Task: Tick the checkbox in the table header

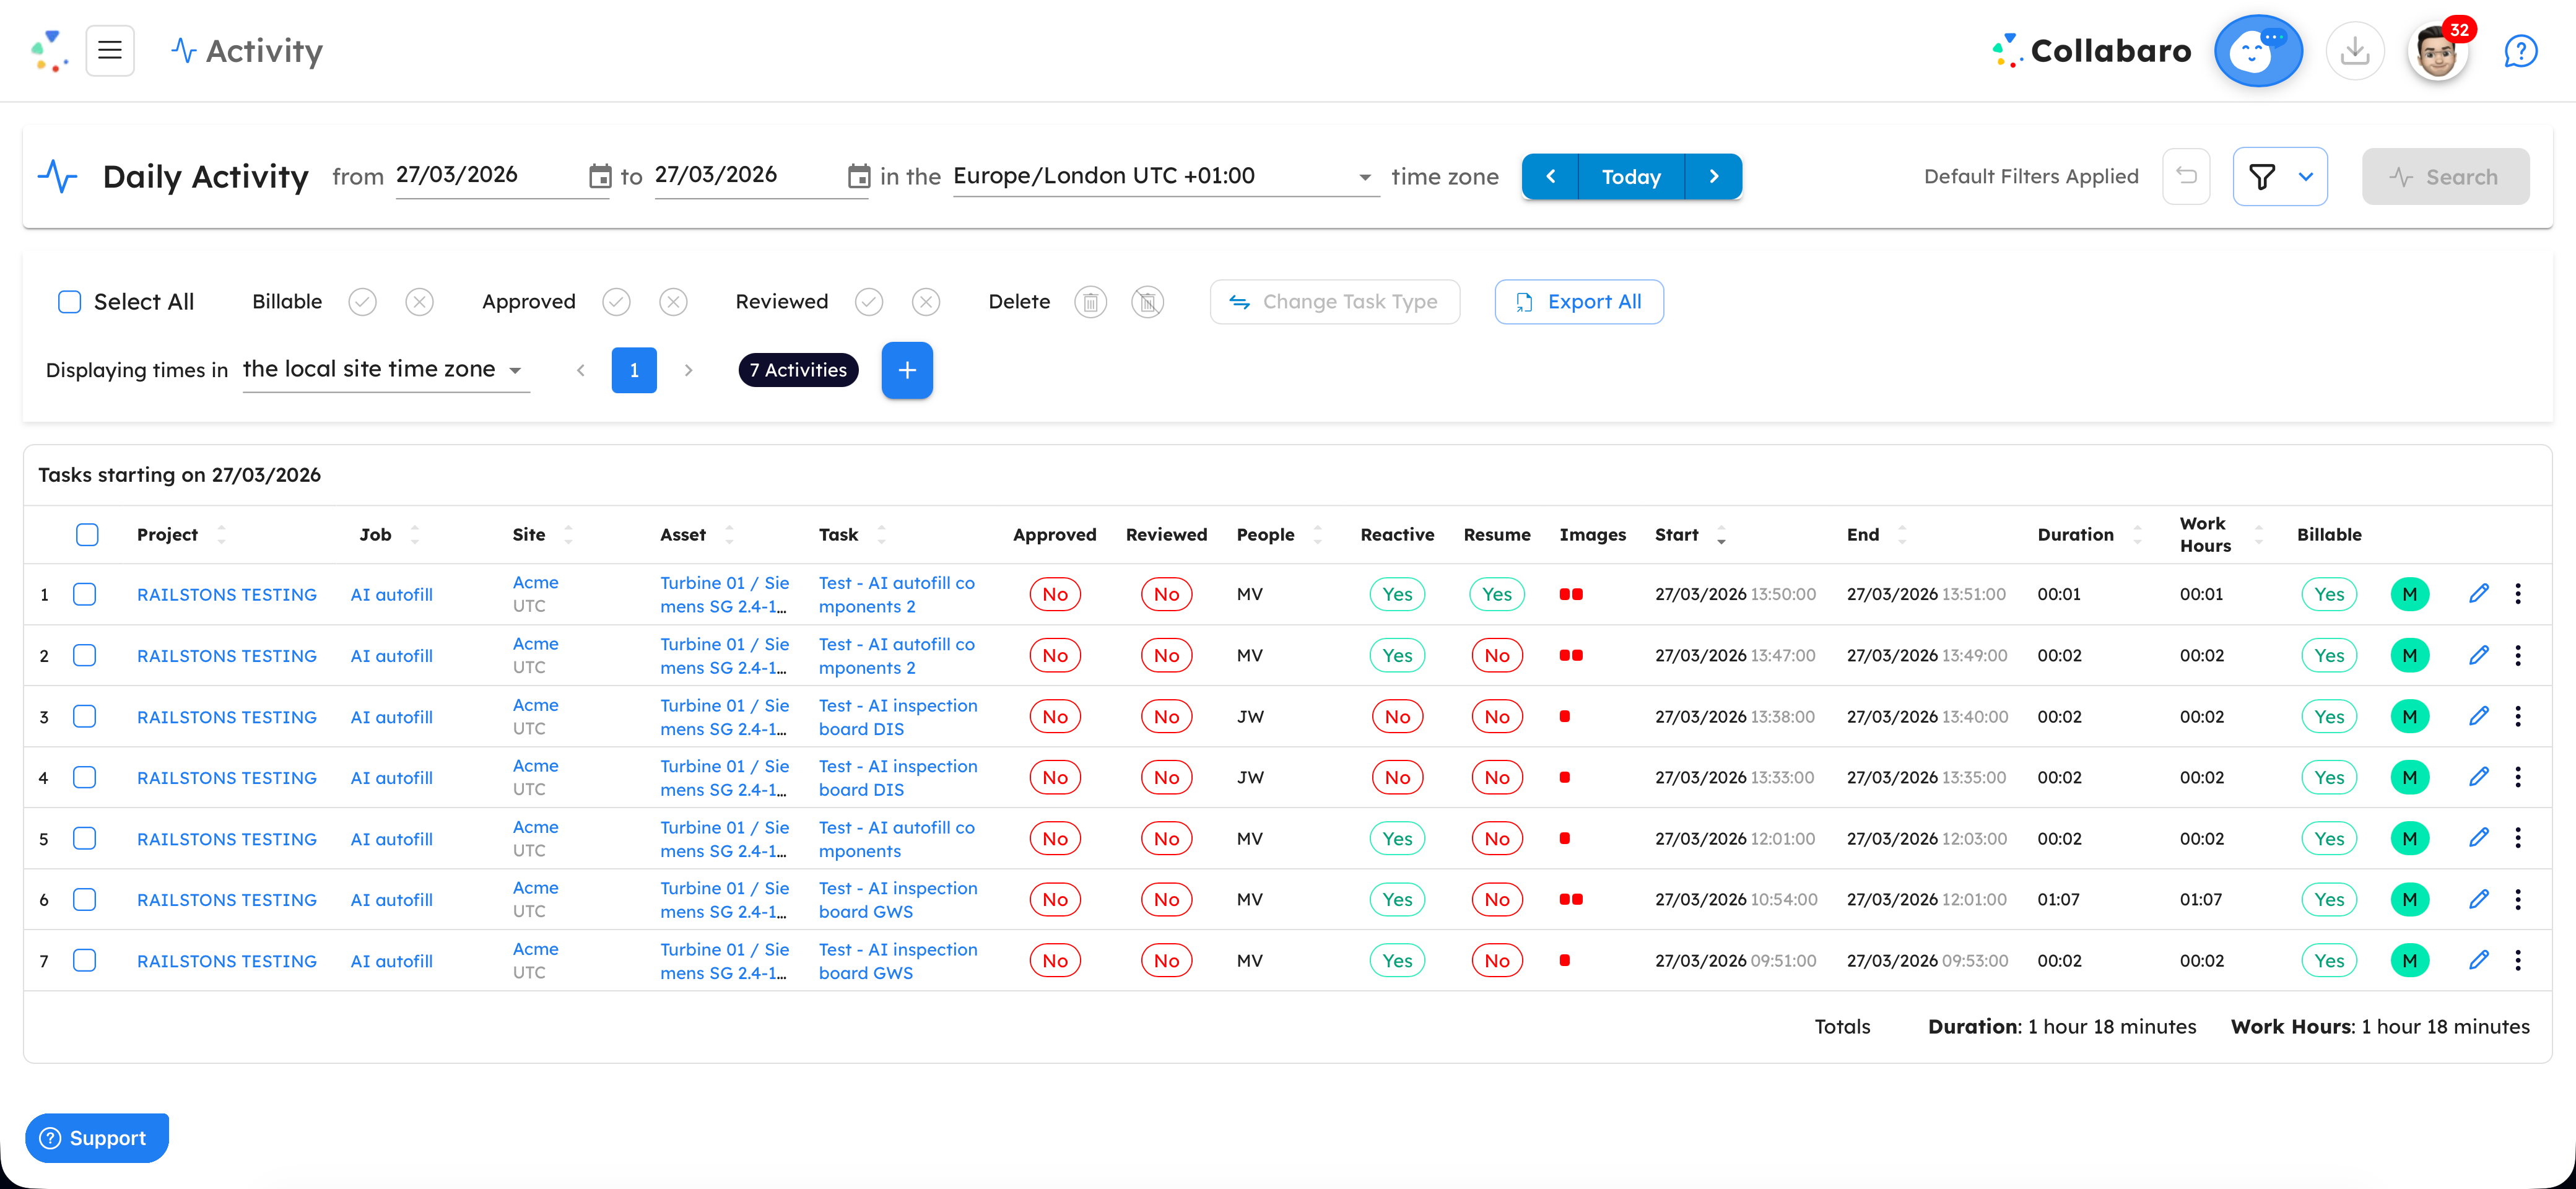Action: pos(87,534)
